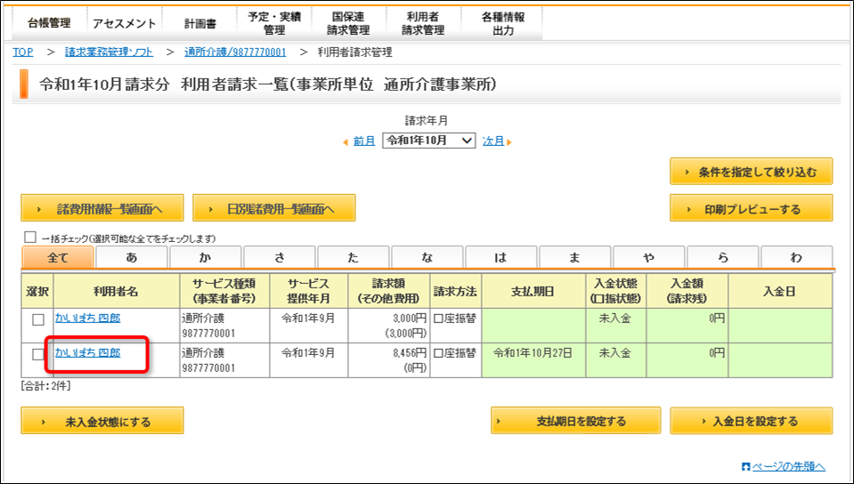The image size is (854, 484).
Task: Click the 利用者名 column header
Action: 117,291
